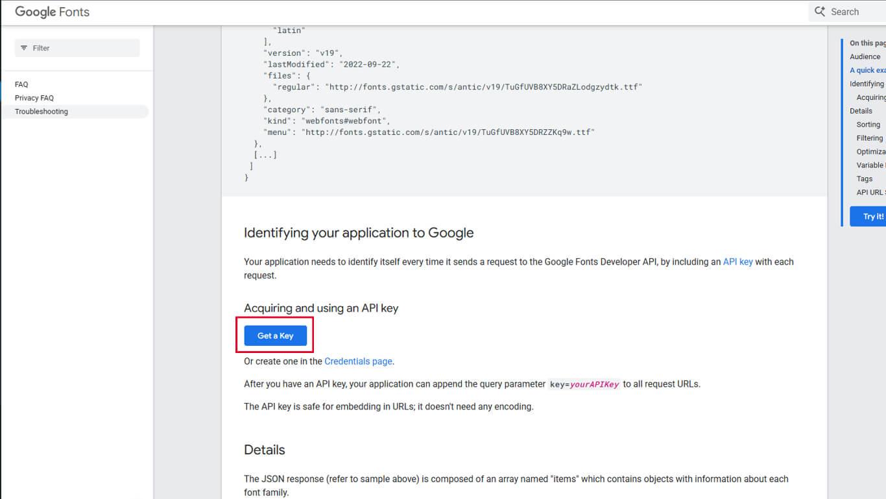The image size is (886, 499).
Task: Jump to Audience section
Action: [x=865, y=56]
